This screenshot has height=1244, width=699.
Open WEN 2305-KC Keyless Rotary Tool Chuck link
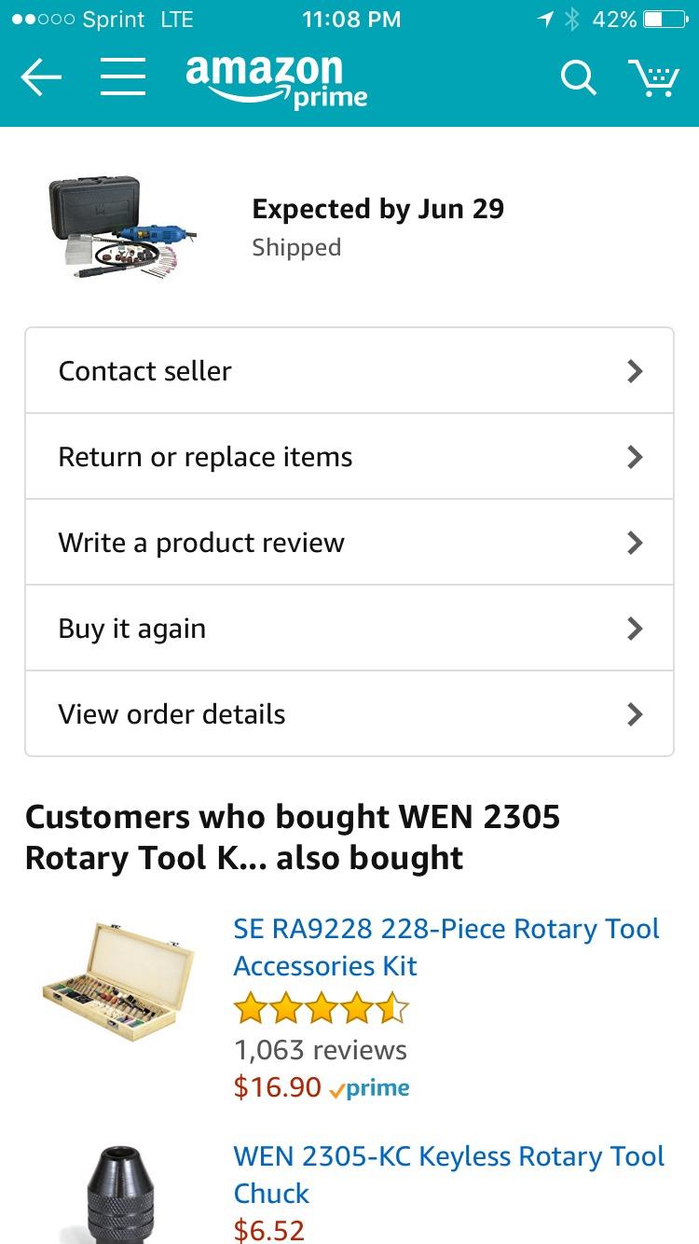pos(448,1175)
